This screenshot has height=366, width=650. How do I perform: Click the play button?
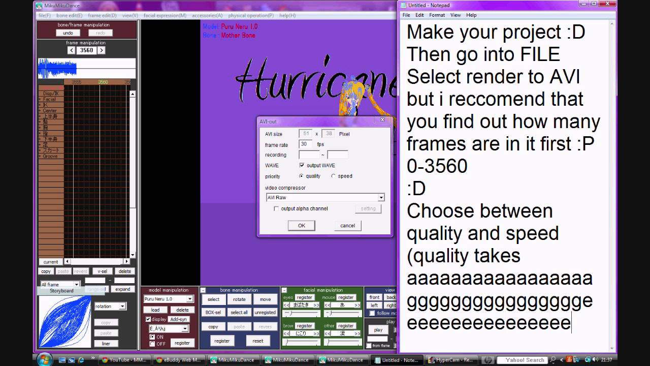[x=378, y=329]
